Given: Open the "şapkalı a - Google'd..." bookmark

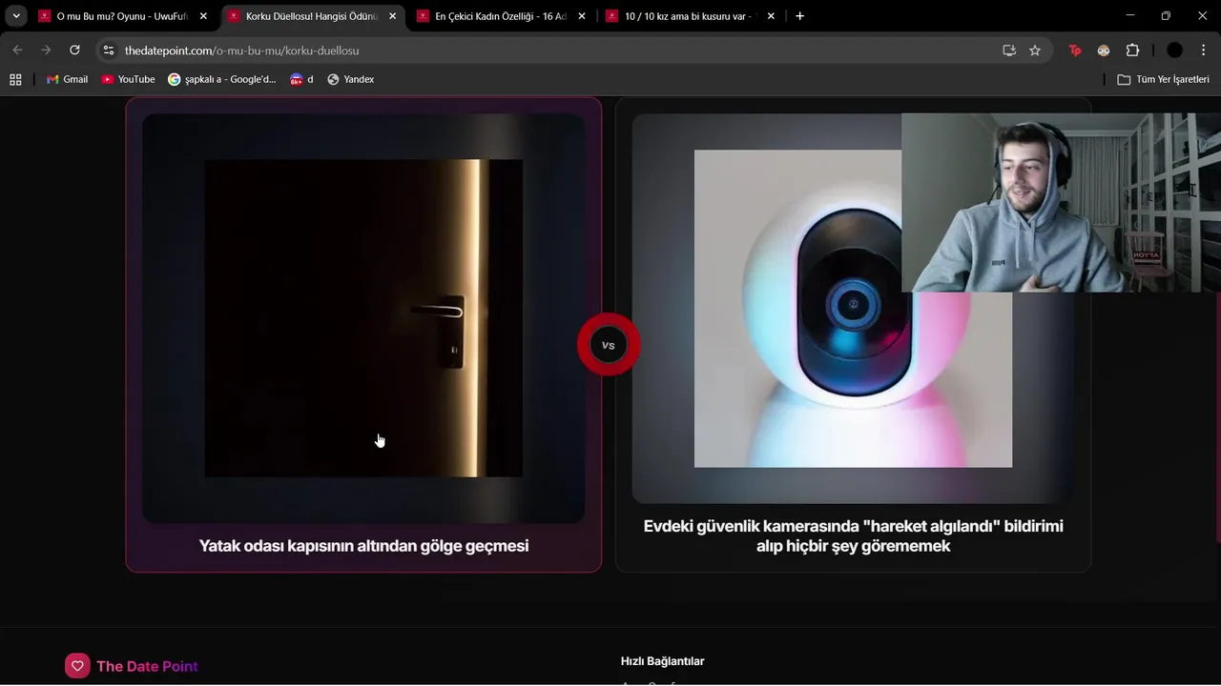Looking at the screenshot, I should (221, 79).
